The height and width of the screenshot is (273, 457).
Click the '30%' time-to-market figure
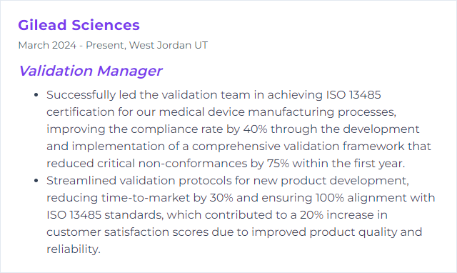click(x=221, y=198)
